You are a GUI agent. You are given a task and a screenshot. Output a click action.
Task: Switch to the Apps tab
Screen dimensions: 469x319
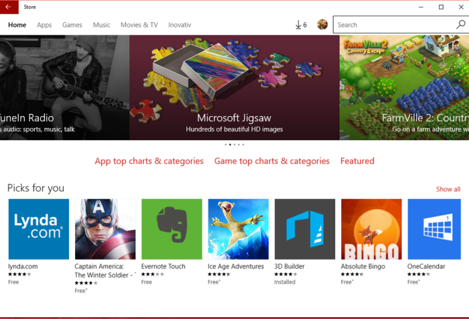(x=44, y=25)
